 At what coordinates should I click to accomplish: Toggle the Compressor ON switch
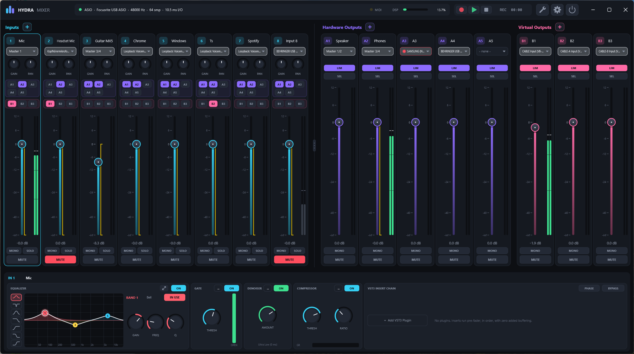coord(352,288)
